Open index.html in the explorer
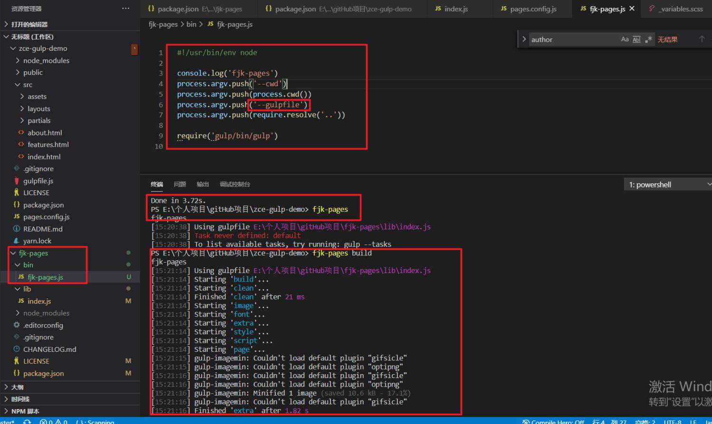The height and width of the screenshot is (424, 712). coord(44,157)
